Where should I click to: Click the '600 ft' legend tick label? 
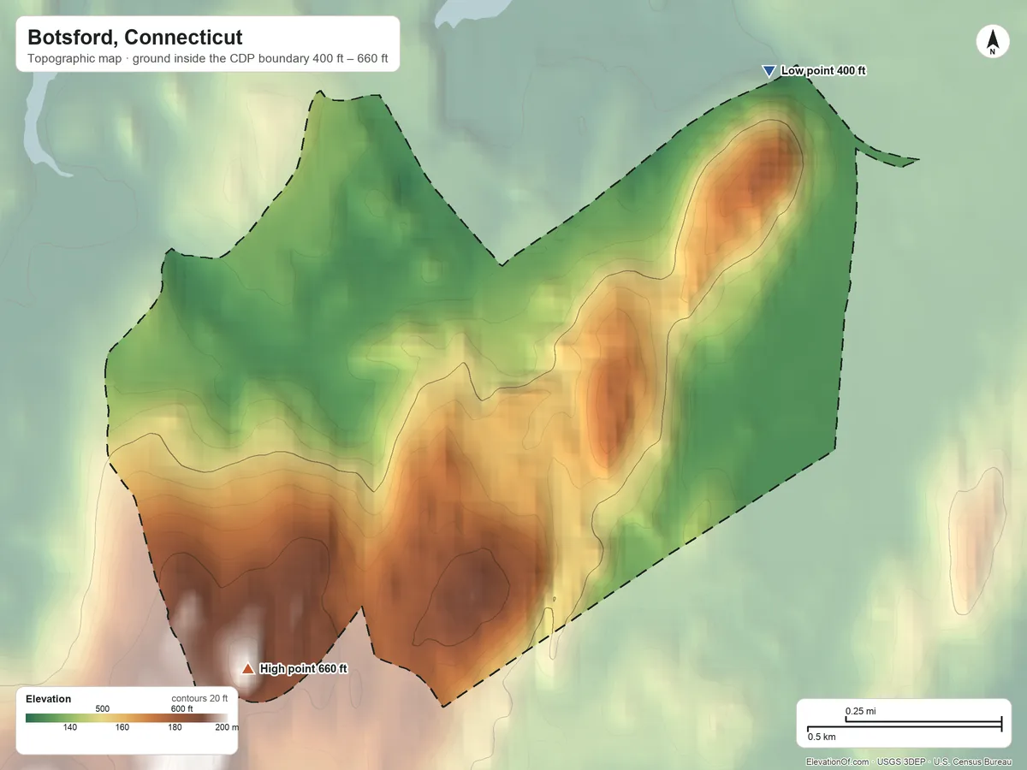pyautogui.click(x=181, y=708)
